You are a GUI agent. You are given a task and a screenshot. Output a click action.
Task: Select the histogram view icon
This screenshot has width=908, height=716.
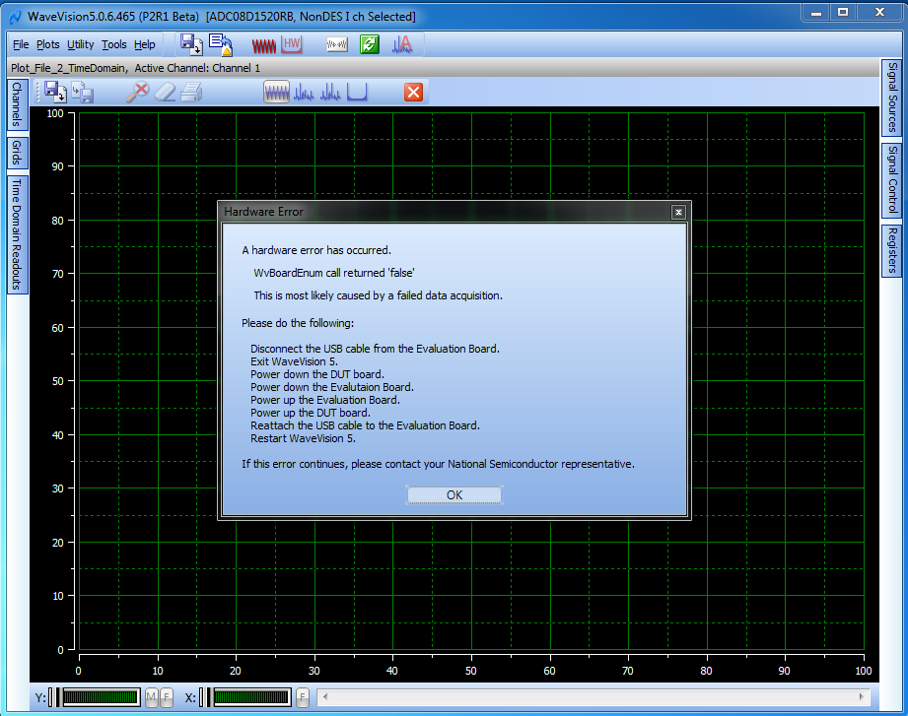coord(357,92)
